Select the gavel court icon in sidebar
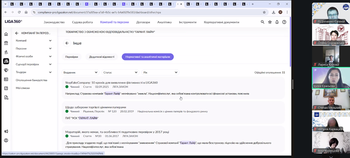350x158 pixels. (6, 52)
